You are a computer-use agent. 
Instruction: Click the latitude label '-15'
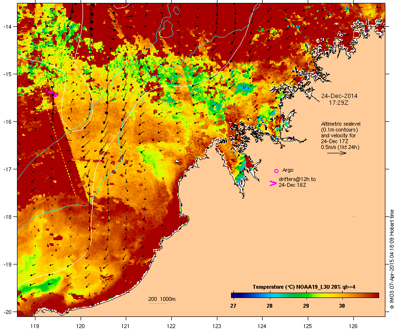coord(7,74)
